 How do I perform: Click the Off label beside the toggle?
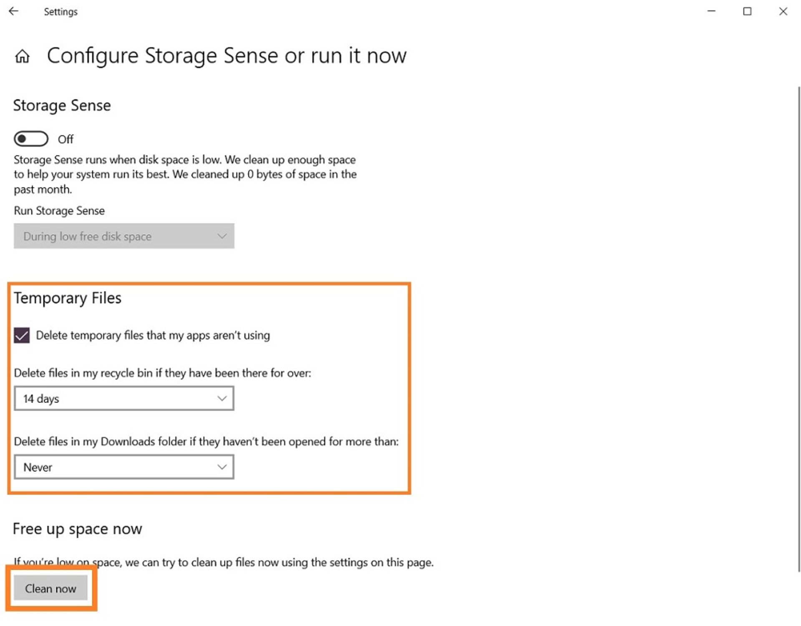65,139
